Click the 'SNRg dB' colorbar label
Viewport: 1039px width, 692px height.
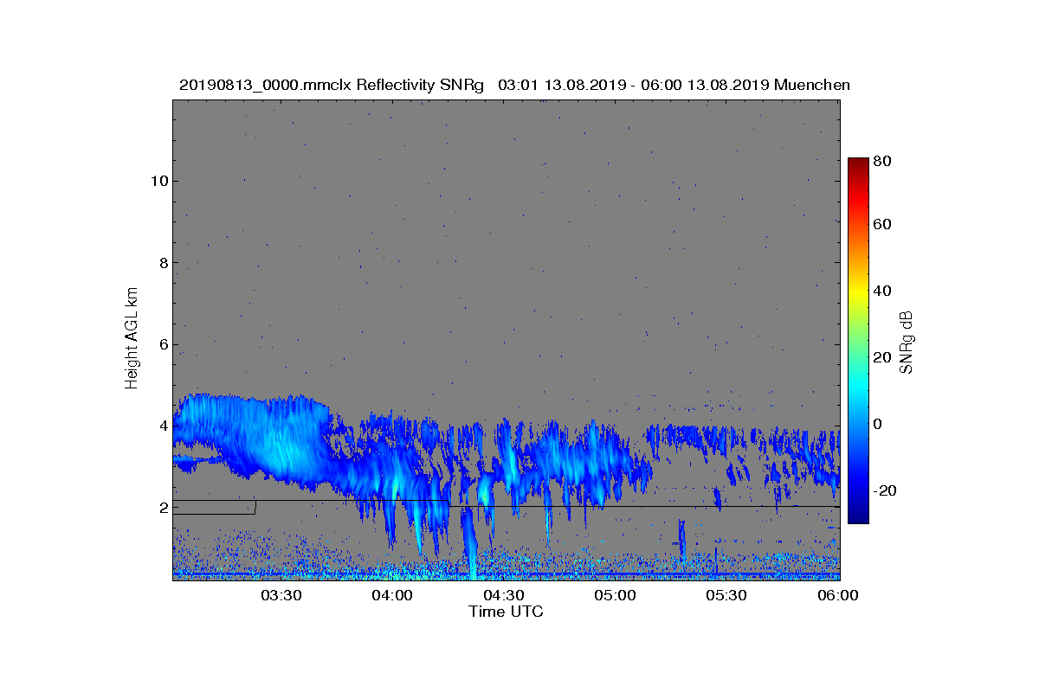point(907,342)
